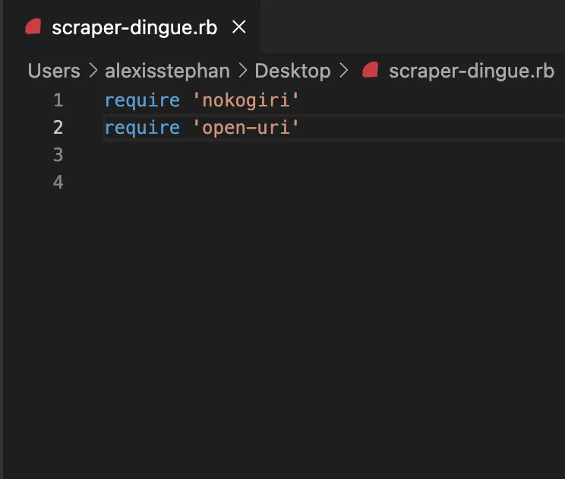Click line number 2 in the gutter
565x479 pixels.
pos(58,127)
